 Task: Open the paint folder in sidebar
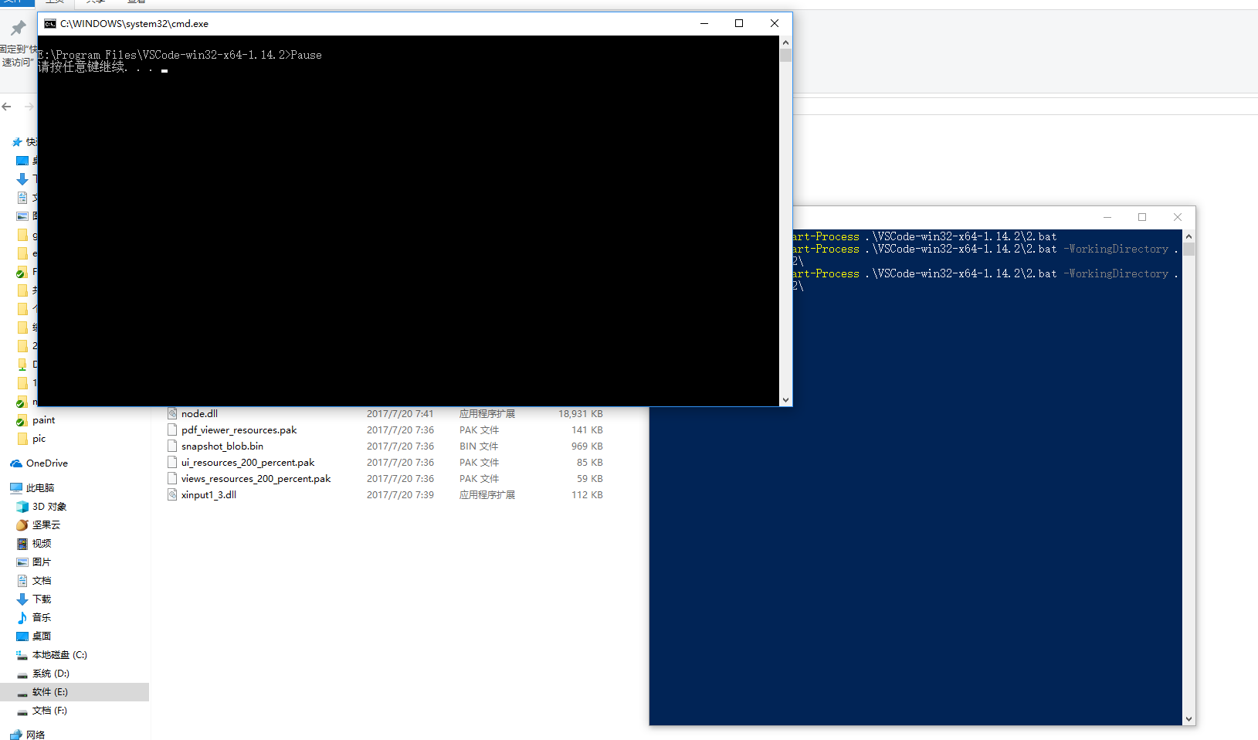pos(43,420)
